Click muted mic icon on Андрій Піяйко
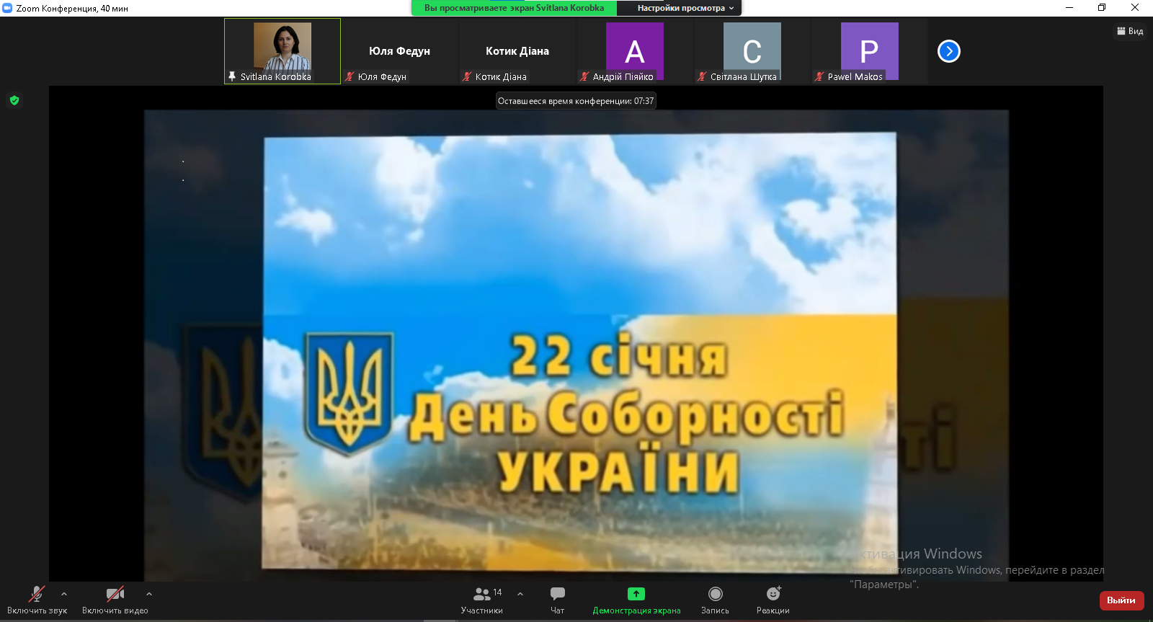The image size is (1153, 622). pos(584,76)
